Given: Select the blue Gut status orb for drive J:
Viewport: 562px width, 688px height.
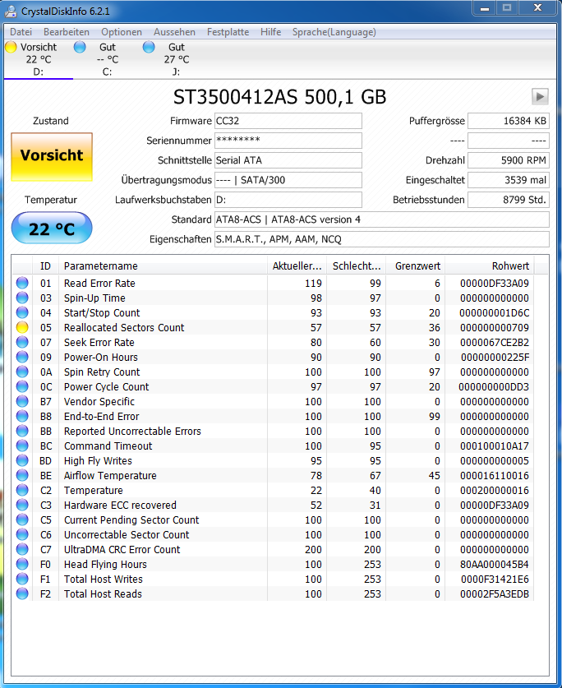Looking at the screenshot, I should (x=149, y=47).
